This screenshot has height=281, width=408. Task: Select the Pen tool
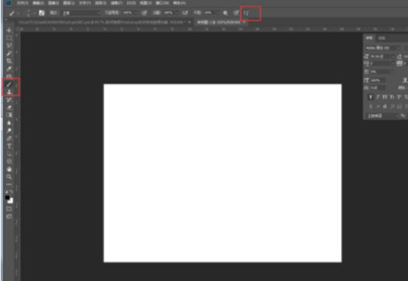[x=9, y=138]
